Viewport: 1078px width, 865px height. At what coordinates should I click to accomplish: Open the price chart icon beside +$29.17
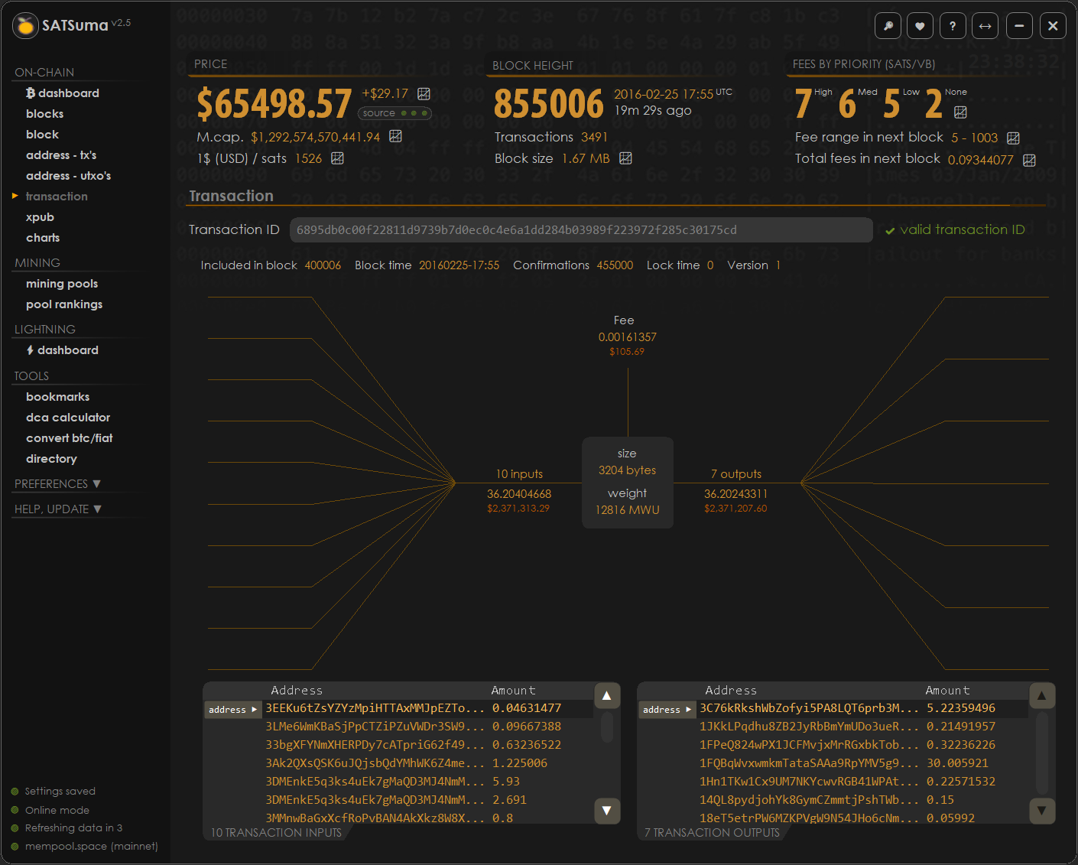pos(424,94)
